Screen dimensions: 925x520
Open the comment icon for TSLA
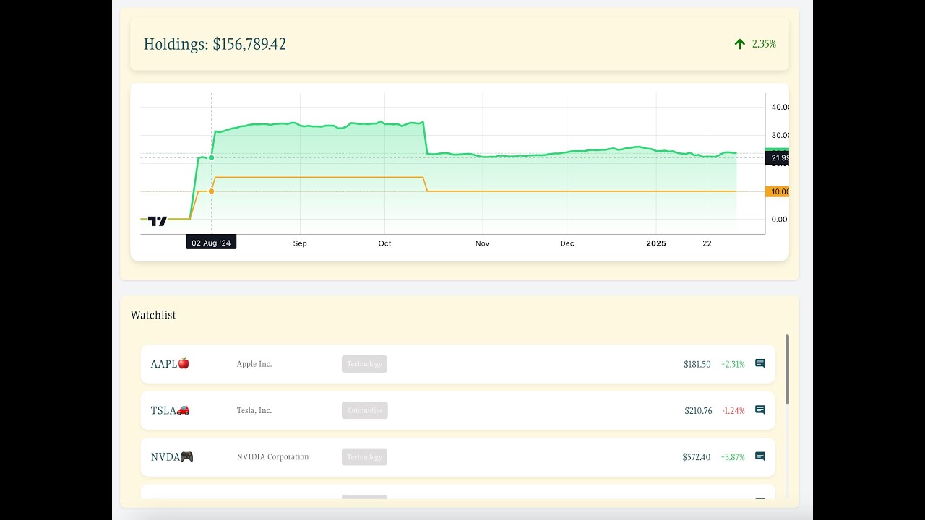coord(760,410)
